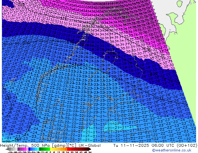Select the yellow legend swatch above 0
The height and width of the screenshot is (153, 198).
51,149
